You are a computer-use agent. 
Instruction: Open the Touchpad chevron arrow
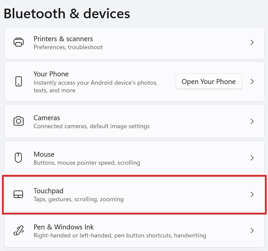252,194
